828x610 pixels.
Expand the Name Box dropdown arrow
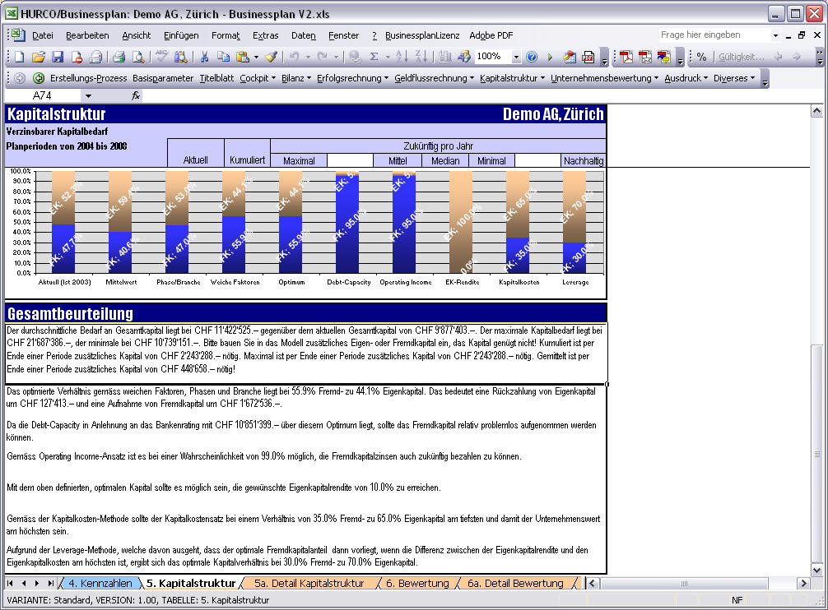tap(88, 96)
